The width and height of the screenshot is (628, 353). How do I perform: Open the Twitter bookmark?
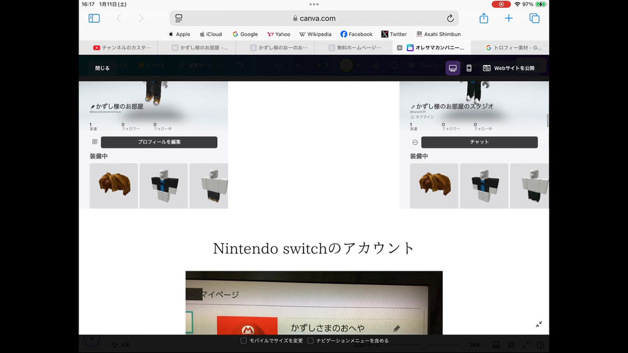394,35
